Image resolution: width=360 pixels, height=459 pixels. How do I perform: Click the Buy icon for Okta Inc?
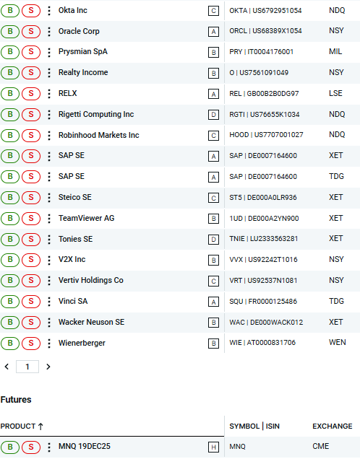pyautogui.click(x=10, y=11)
